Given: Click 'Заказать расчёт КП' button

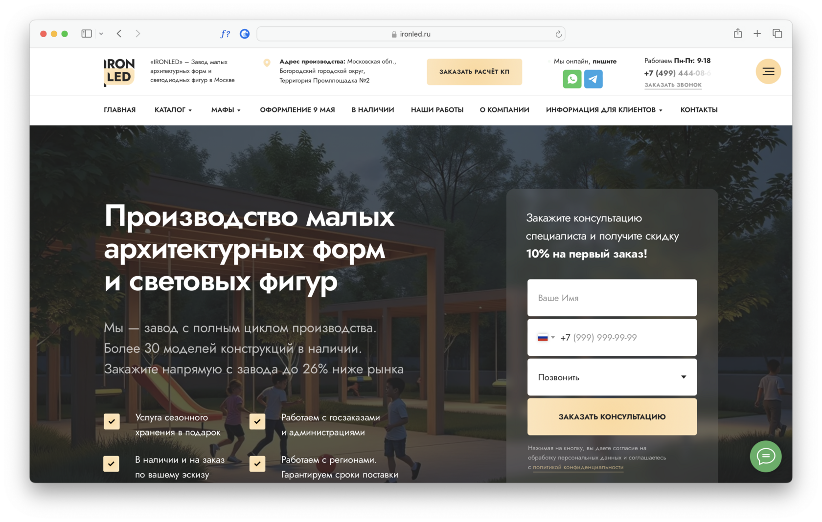Looking at the screenshot, I should 475,72.
